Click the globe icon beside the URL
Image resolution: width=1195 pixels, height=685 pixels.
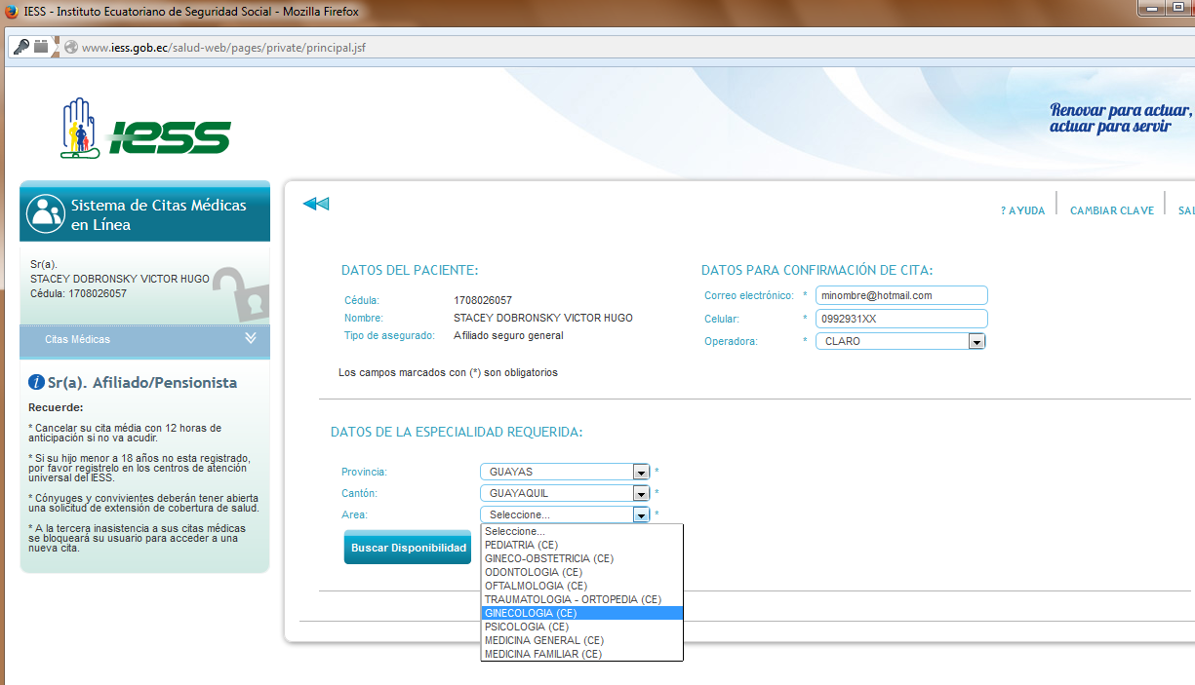(x=70, y=47)
